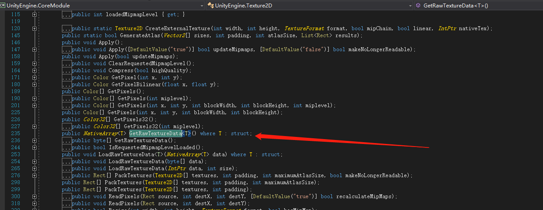Click the C# project icon beside UnityEngine.CoreModule
This screenshot has height=210, width=543.
[3, 5]
